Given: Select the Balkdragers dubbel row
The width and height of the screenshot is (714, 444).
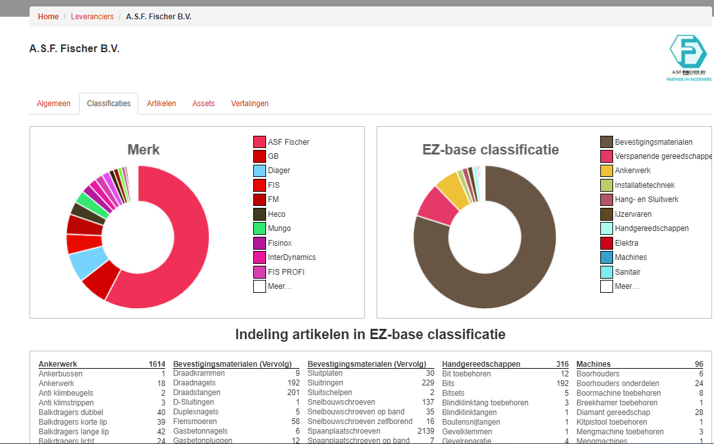Looking at the screenshot, I should pos(102,412).
